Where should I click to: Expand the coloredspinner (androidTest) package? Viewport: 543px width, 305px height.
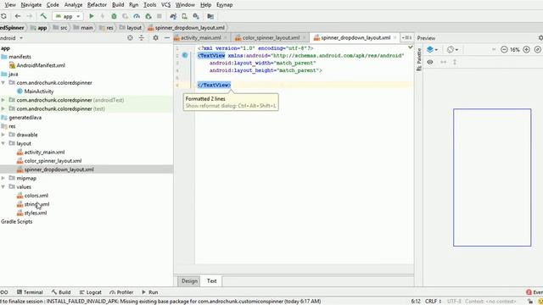[x=3, y=100]
